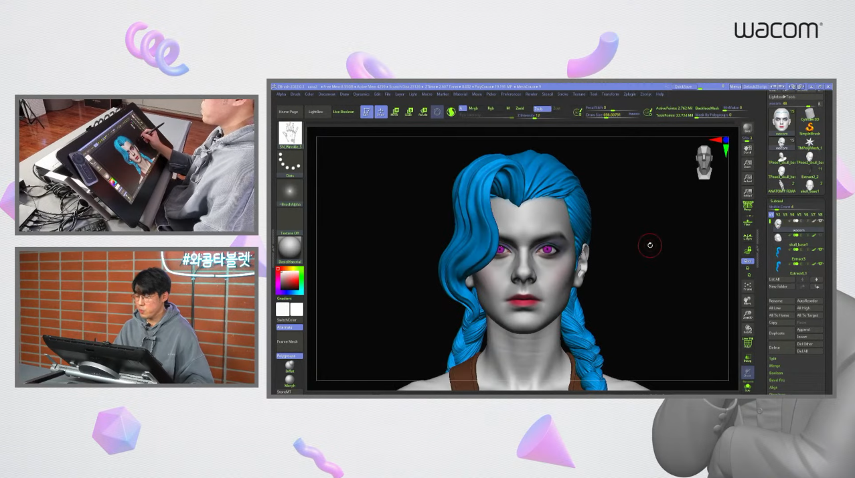This screenshot has width=855, height=478.
Task: Toggle the camera lock icon
Action: [x=748, y=250]
